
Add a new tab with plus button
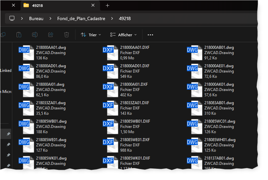[x=107, y=5]
